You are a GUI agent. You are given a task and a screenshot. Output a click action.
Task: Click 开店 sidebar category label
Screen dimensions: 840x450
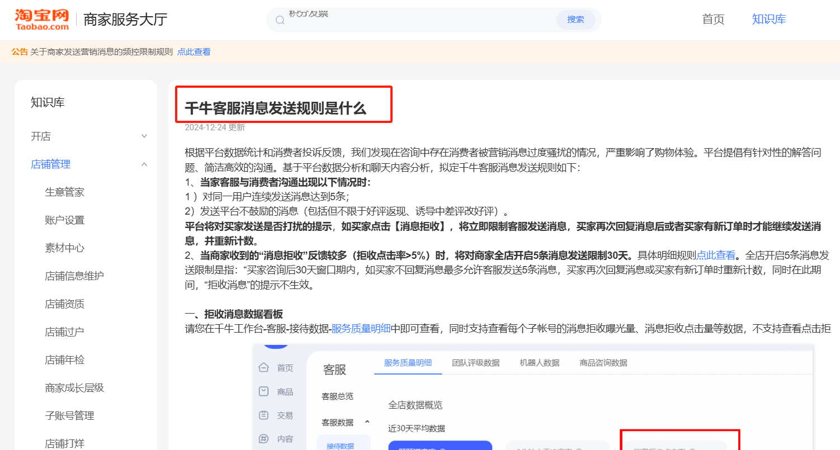[x=41, y=136]
